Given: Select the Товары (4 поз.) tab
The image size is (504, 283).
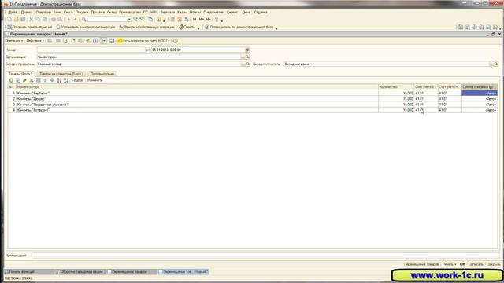Looking at the screenshot, I should 20,74.
